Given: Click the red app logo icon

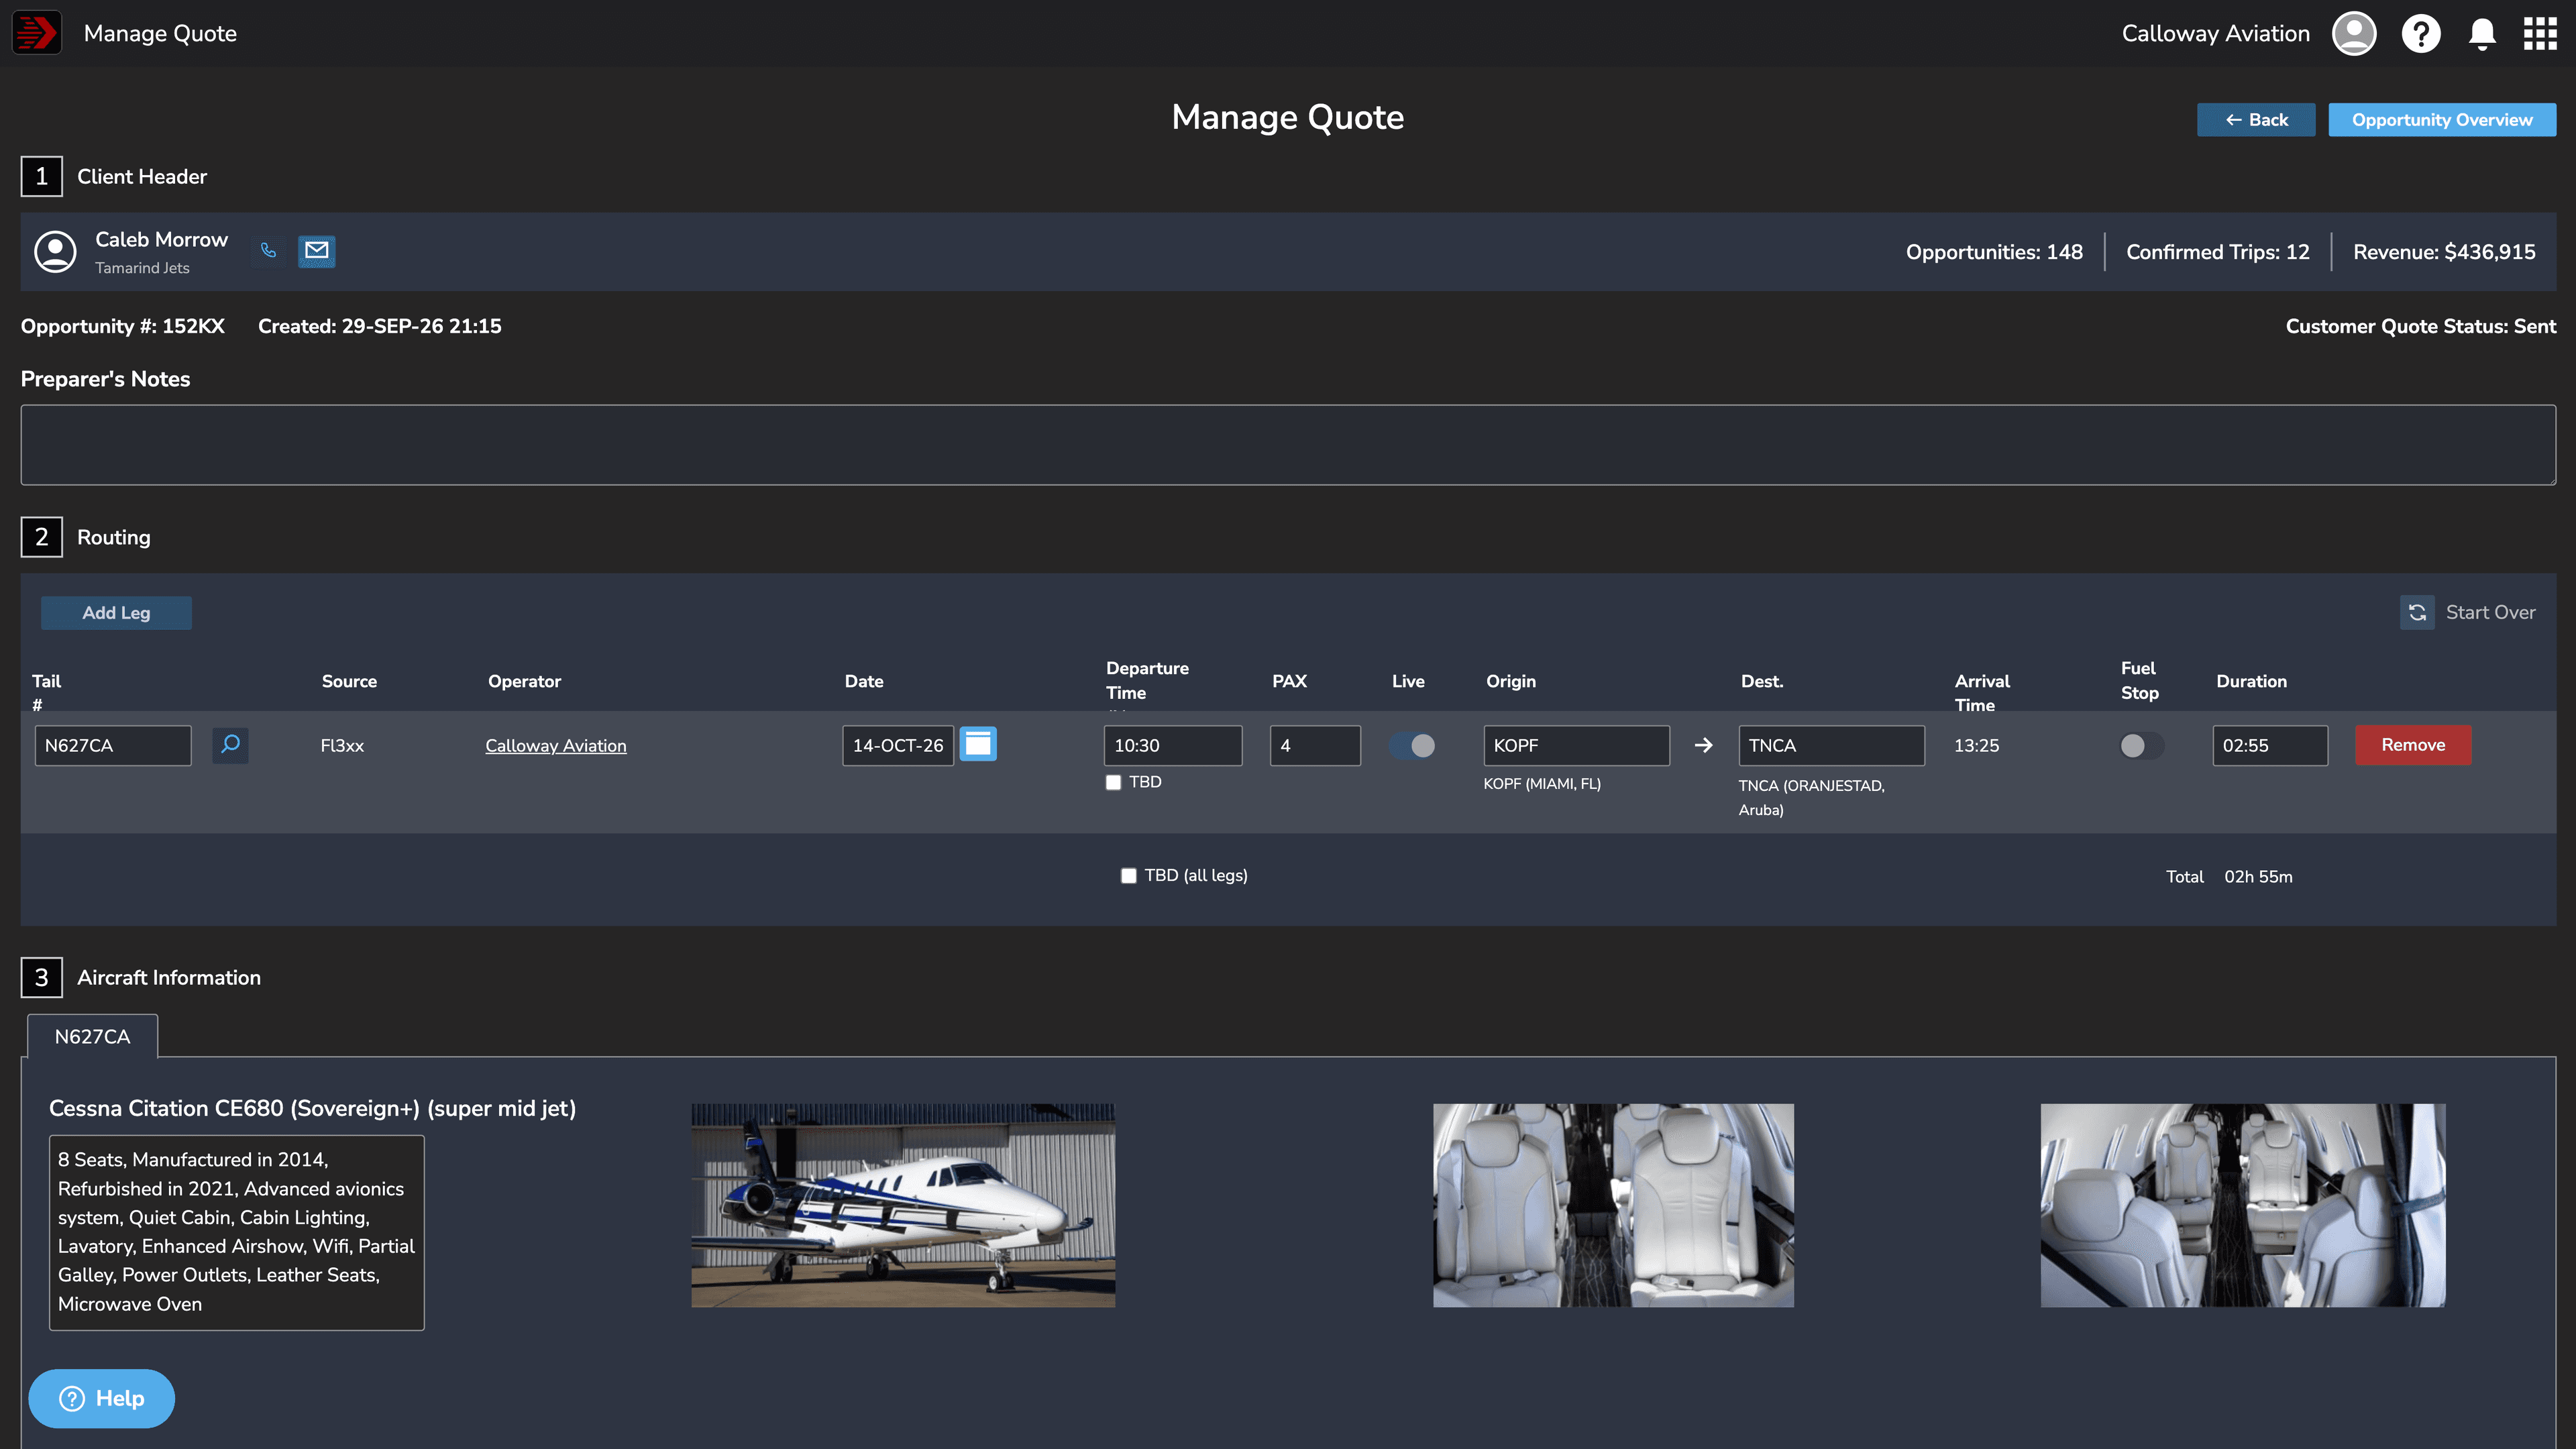Looking at the screenshot, I should pyautogui.click(x=37, y=33).
